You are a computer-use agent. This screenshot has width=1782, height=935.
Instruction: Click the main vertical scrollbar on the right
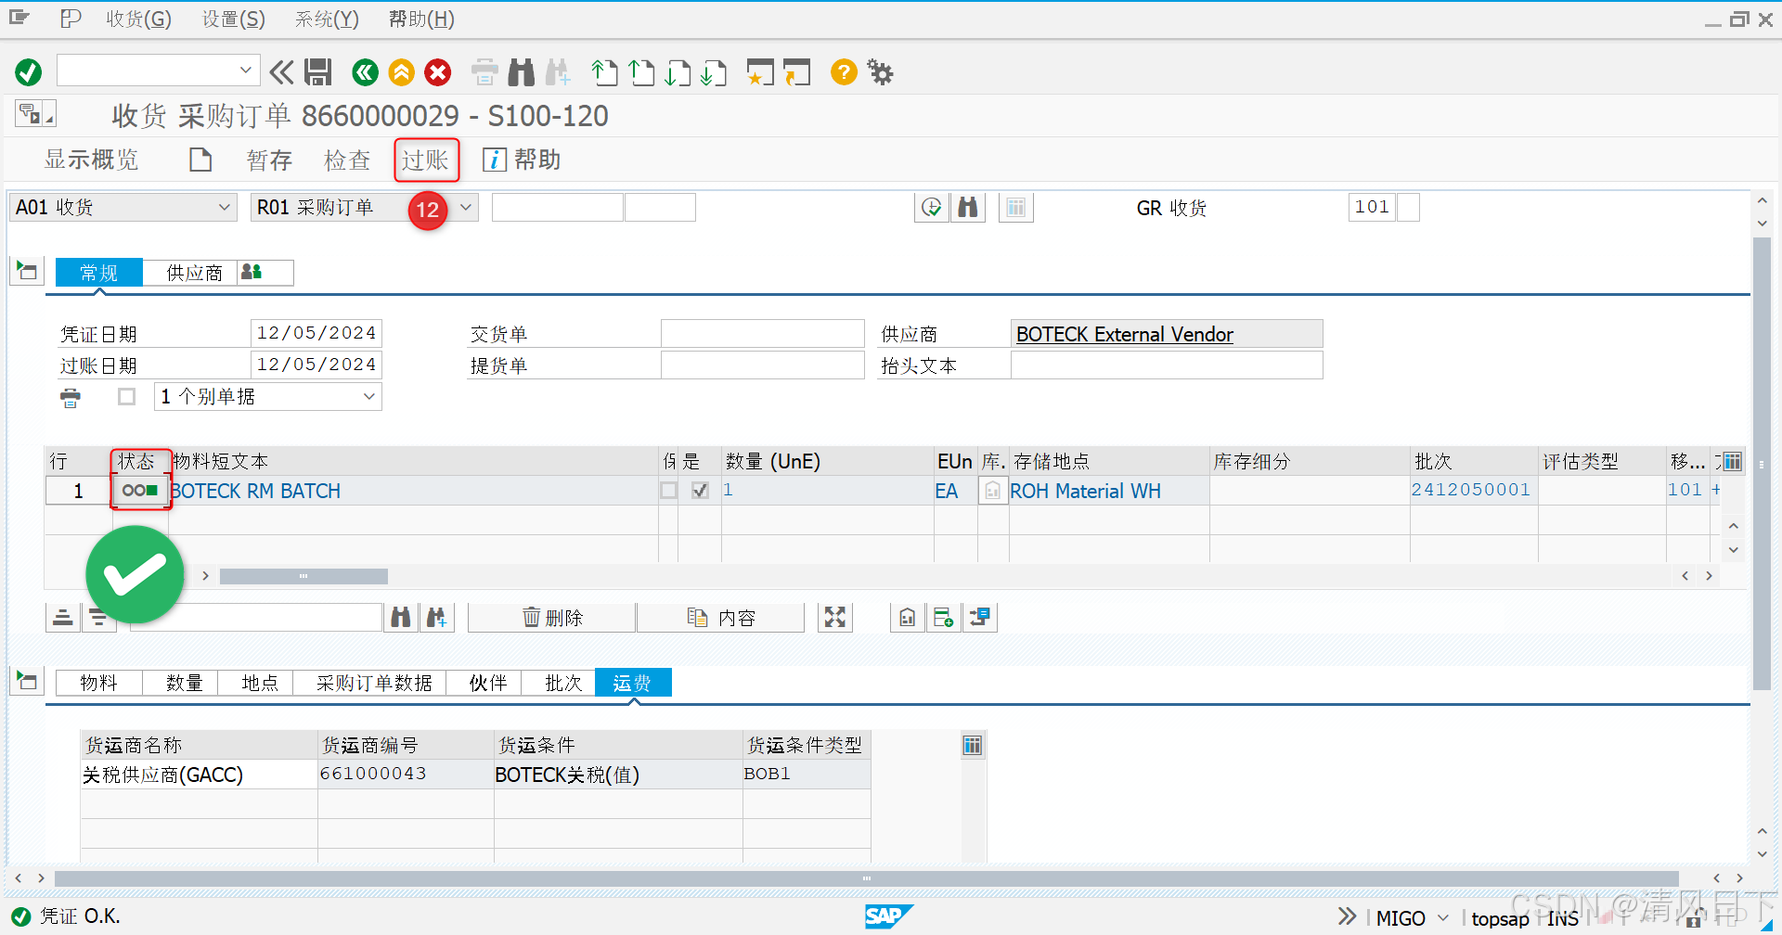(1762, 464)
